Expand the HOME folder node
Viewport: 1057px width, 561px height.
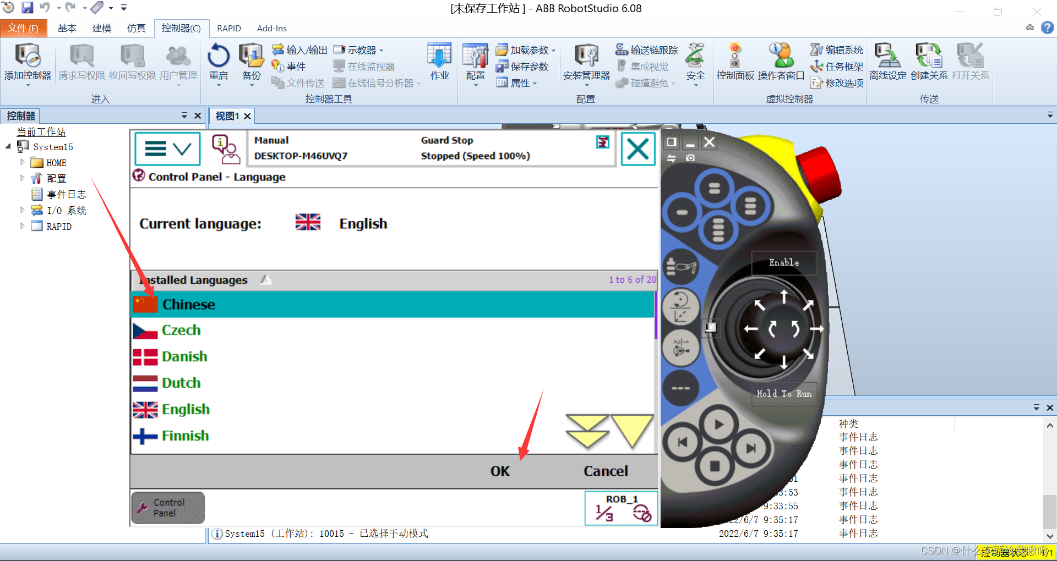click(x=23, y=163)
